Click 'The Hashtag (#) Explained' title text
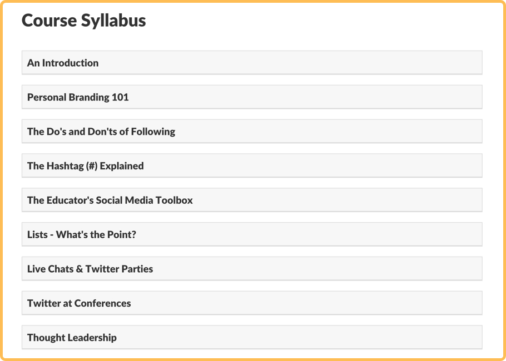 click(86, 166)
